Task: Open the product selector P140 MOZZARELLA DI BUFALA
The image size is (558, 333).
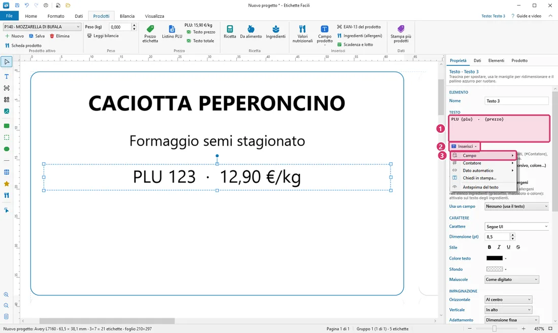Action: click(42, 27)
